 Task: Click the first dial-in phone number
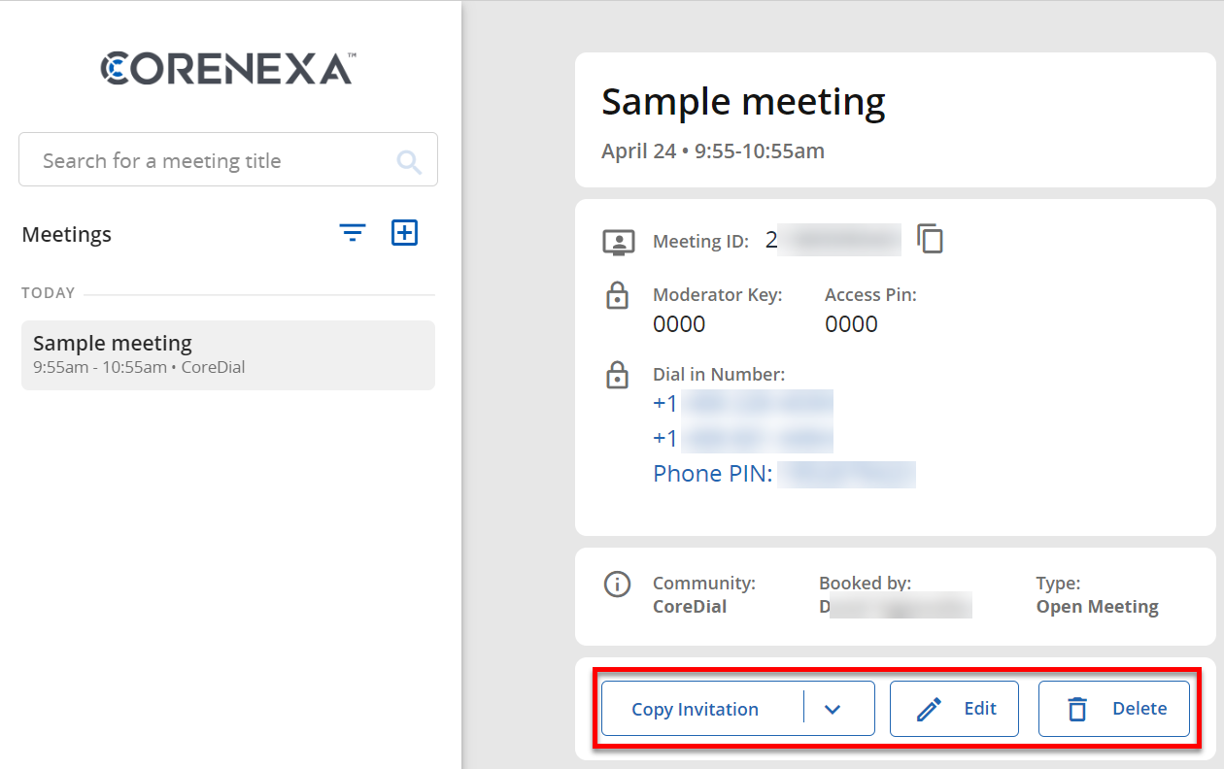pos(743,404)
